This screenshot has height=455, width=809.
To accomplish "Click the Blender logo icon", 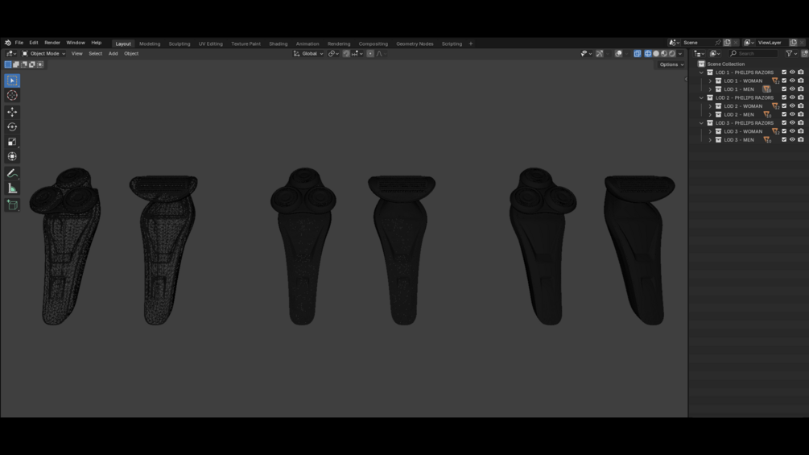I will point(8,43).
